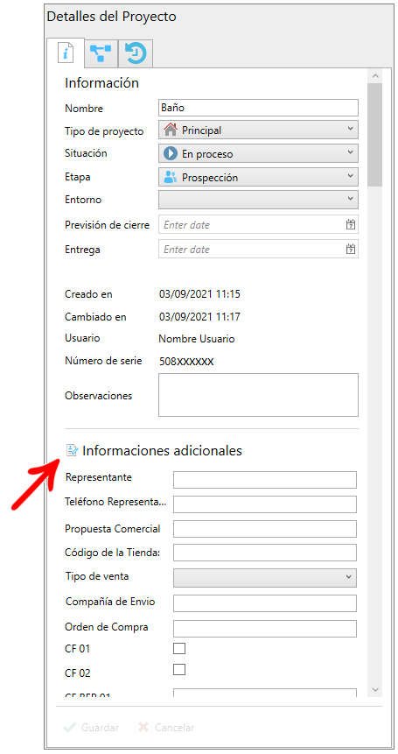Expand the empty Entorno dropdown

pos(258,200)
